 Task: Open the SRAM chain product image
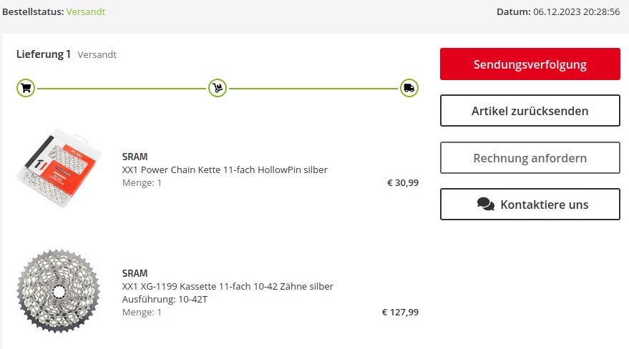coord(59,169)
